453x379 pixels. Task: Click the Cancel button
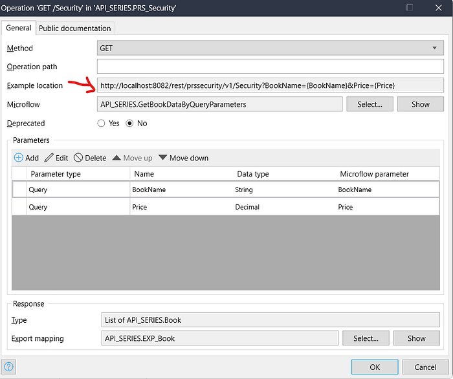click(x=425, y=367)
